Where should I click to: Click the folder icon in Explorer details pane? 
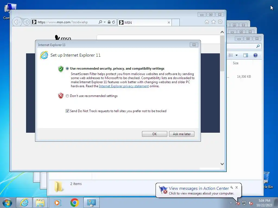(58, 186)
